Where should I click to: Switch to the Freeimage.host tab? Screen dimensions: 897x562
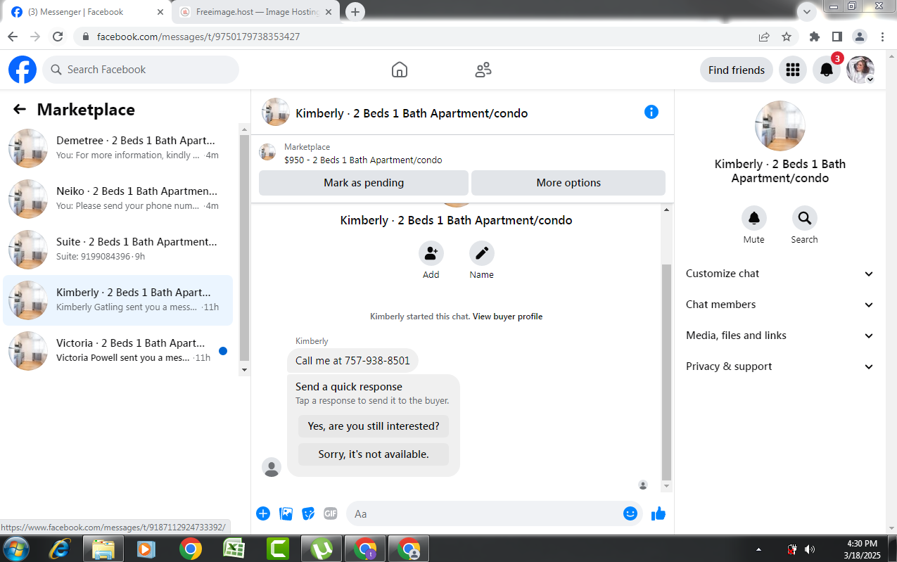[257, 12]
